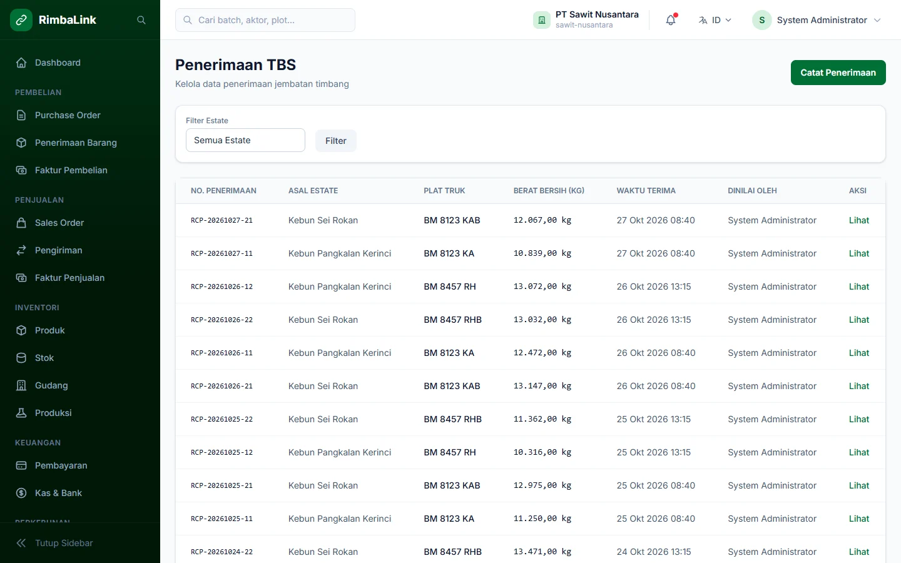The image size is (901, 563).
Task: View details of RCP-20261026-12 via Lihat
Action: pos(859,287)
